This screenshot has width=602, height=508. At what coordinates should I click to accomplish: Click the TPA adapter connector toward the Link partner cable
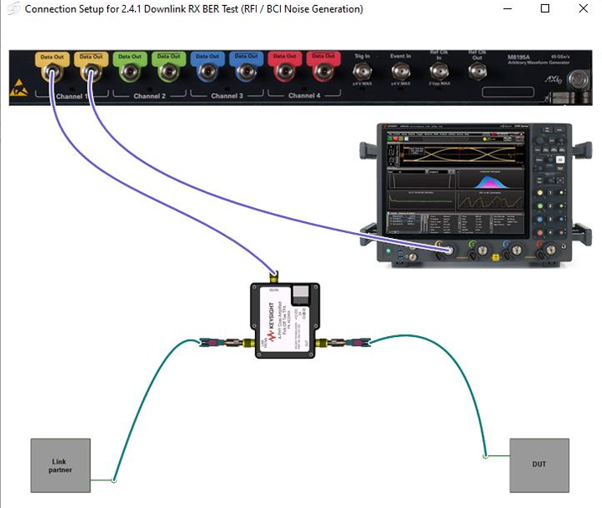coord(226,342)
